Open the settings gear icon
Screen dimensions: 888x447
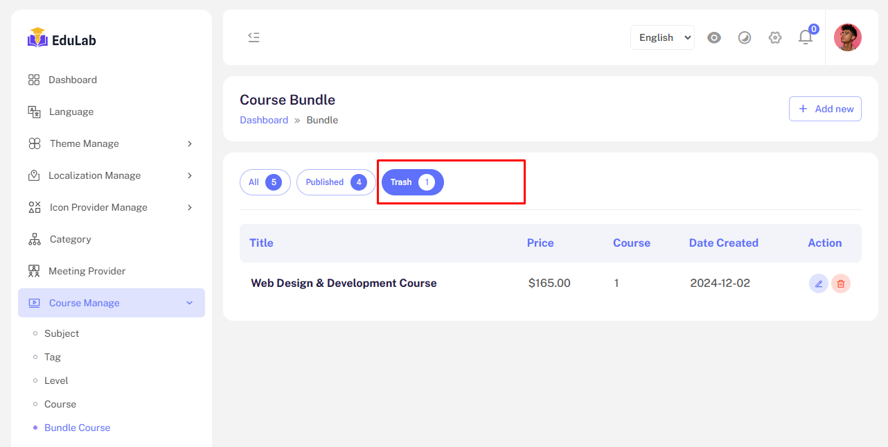tap(775, 37)
